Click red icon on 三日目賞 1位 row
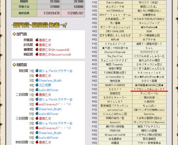 (37, 118)
